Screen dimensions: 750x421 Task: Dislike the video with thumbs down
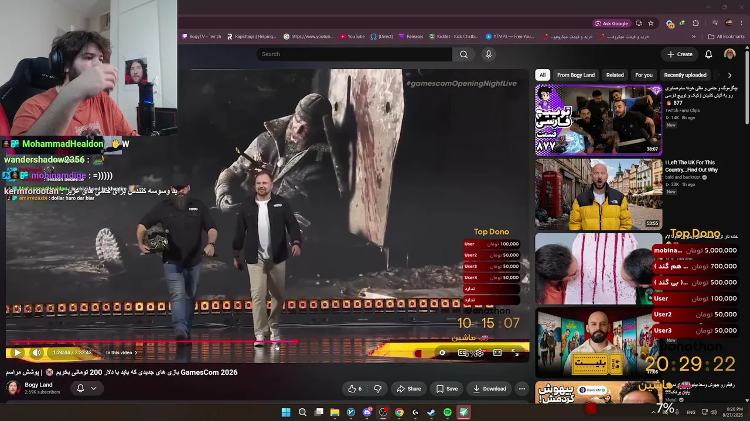(377, 389)
